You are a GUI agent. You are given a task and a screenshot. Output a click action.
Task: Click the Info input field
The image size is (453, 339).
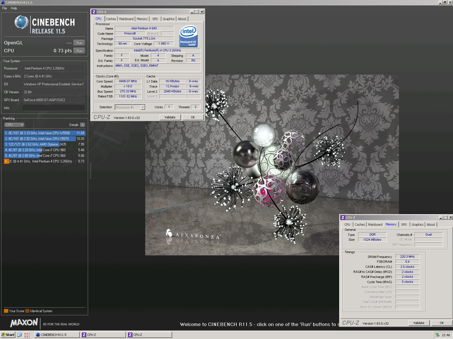pyautogui.click(x=54, y=108)
